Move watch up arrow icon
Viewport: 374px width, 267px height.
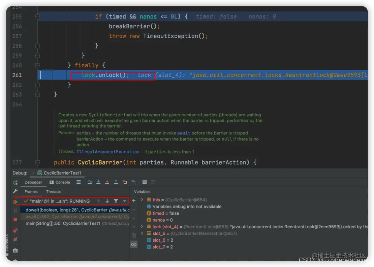tap(134, 219)
